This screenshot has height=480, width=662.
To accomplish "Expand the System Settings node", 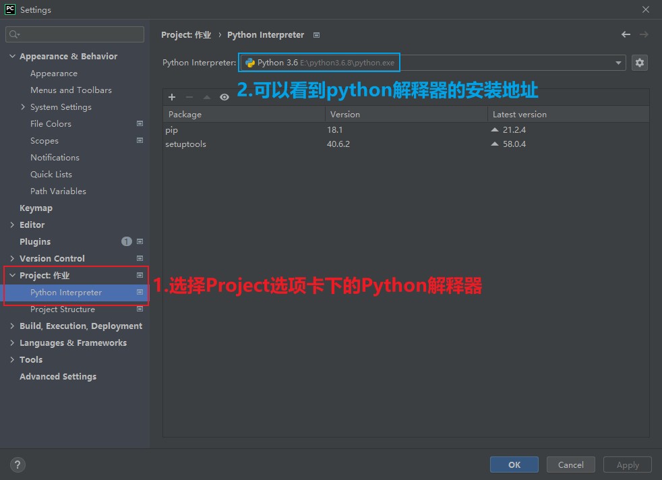I will (x=23, y=107).
